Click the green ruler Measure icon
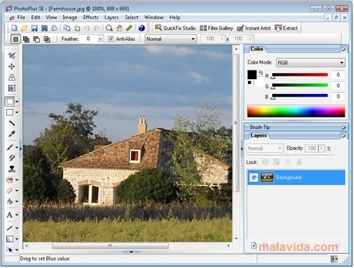The height and width of the screenshot is (268, 354). point(129,28)
